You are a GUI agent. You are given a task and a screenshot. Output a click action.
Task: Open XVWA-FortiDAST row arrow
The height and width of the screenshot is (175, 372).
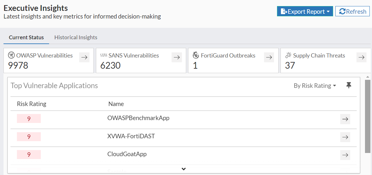345,137
